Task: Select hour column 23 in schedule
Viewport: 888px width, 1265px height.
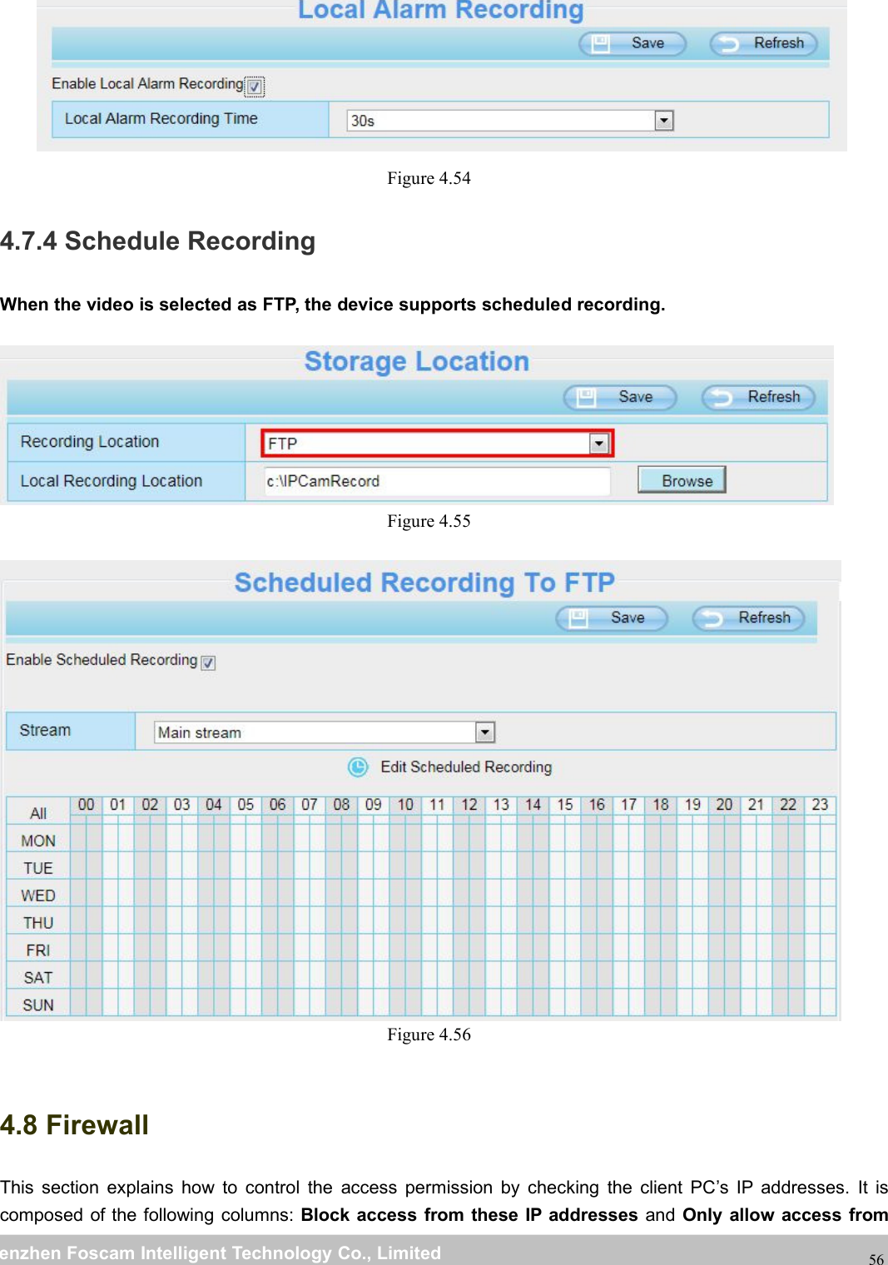Action: 821,805
